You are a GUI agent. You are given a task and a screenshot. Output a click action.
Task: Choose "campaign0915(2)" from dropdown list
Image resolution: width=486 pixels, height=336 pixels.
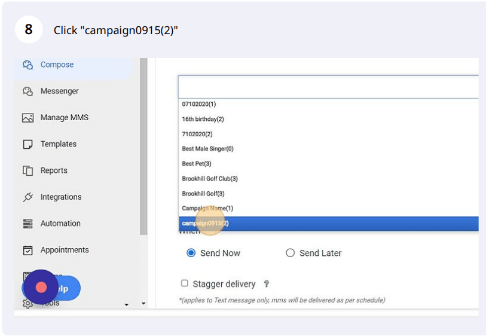tap(205, 224)
